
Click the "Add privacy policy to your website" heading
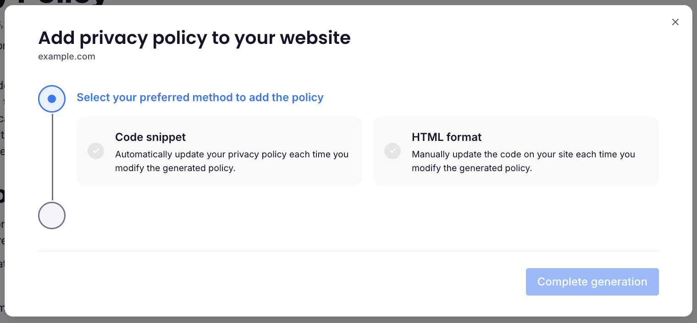tap(194, 38)
